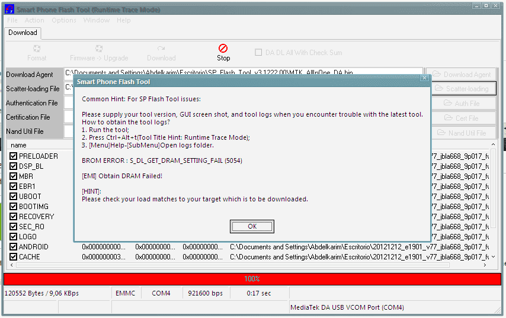The image size is (506, 318).
Task: Click the 921600 bps status entry
Action: point(205,293)
